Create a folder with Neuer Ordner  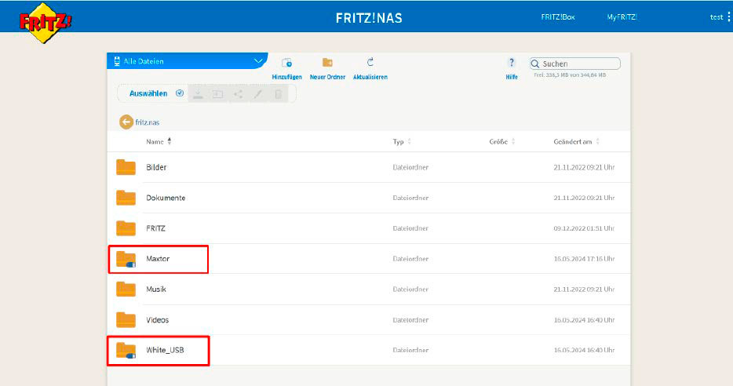click(x=327, y=63)
